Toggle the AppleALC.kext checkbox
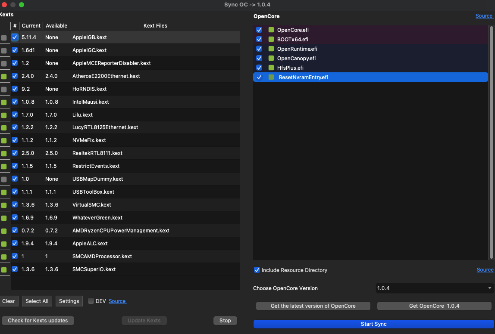495x334 pixels. click(15, 243)
